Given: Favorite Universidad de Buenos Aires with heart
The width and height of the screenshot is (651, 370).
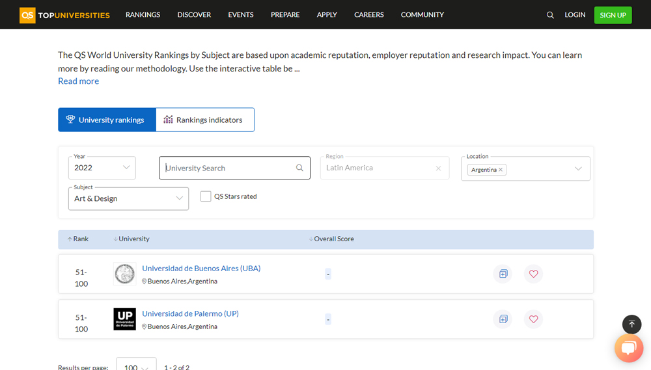Looking at the screenshot, I should pyautogui.click(x=534, y=274).
